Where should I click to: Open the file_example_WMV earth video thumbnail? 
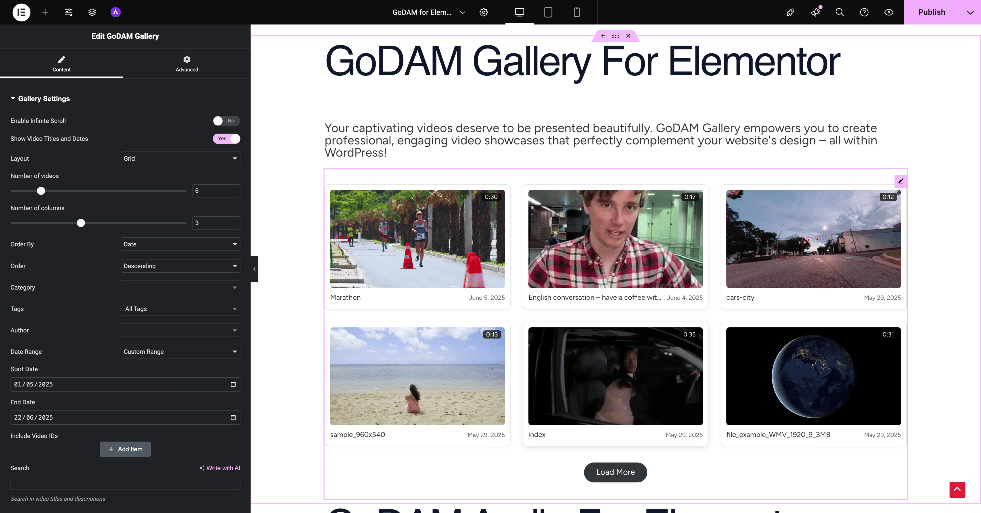pyautogui.click(x=813, y=376)
